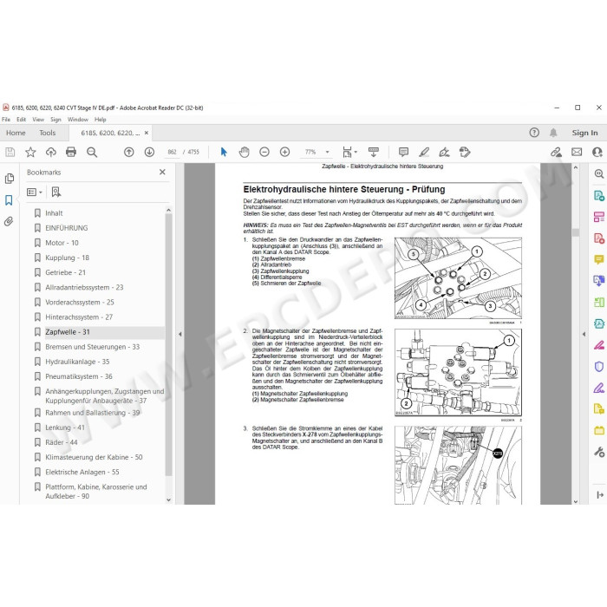Find current bookmark icon
This screenshot has width=607, height=607.
[x=56, y=192]
